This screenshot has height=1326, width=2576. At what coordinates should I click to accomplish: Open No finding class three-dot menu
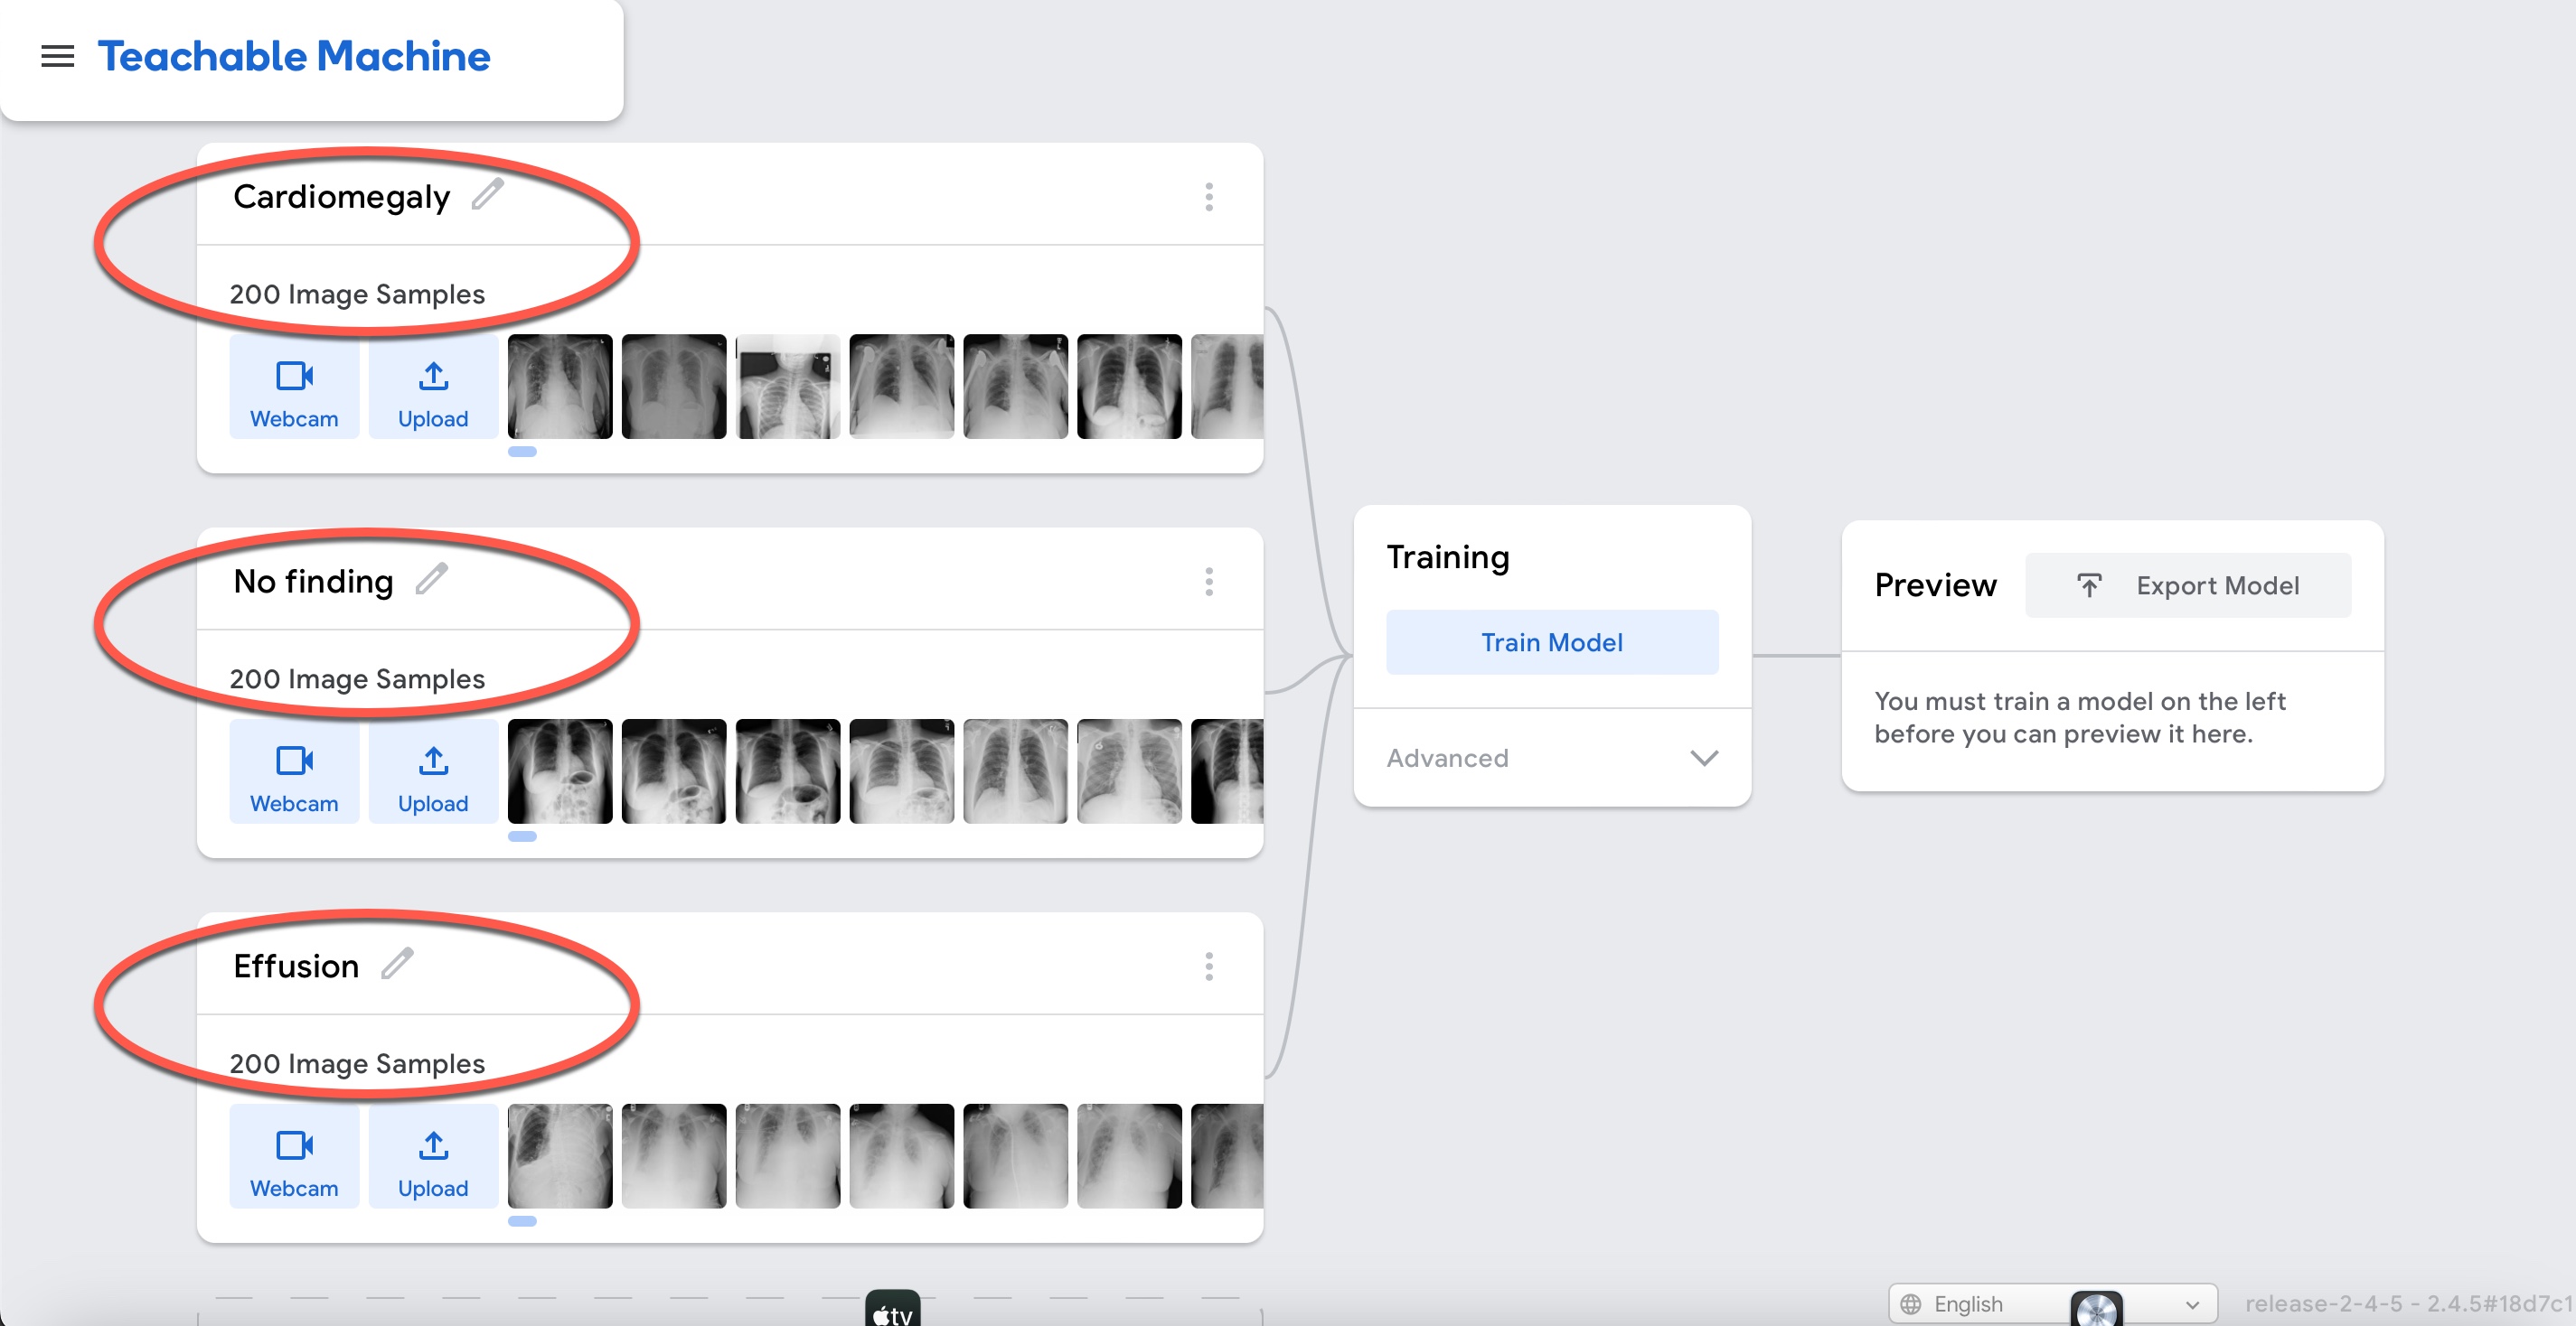(x=1208, y=582)
